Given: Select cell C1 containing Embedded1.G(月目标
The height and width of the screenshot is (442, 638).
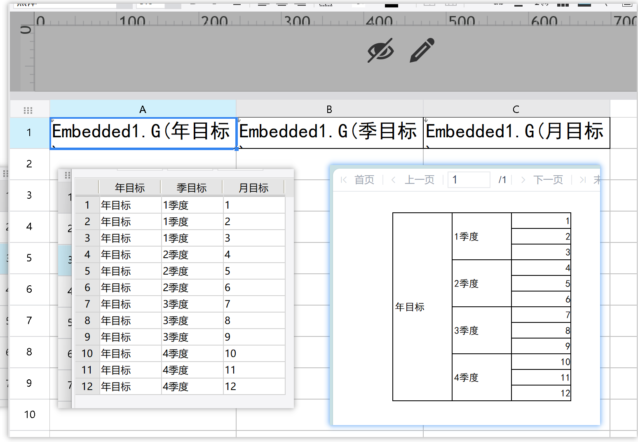Looking at the screenshot, I should click(x=516, y=133).
